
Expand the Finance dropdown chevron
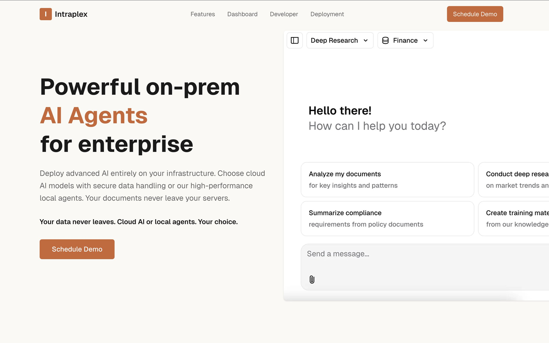click(425, 40)
